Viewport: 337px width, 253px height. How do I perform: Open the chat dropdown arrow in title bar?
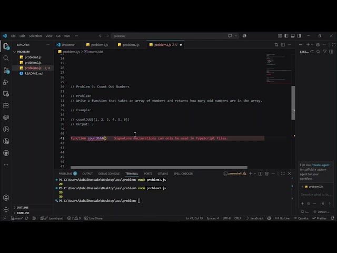point(236,36)
